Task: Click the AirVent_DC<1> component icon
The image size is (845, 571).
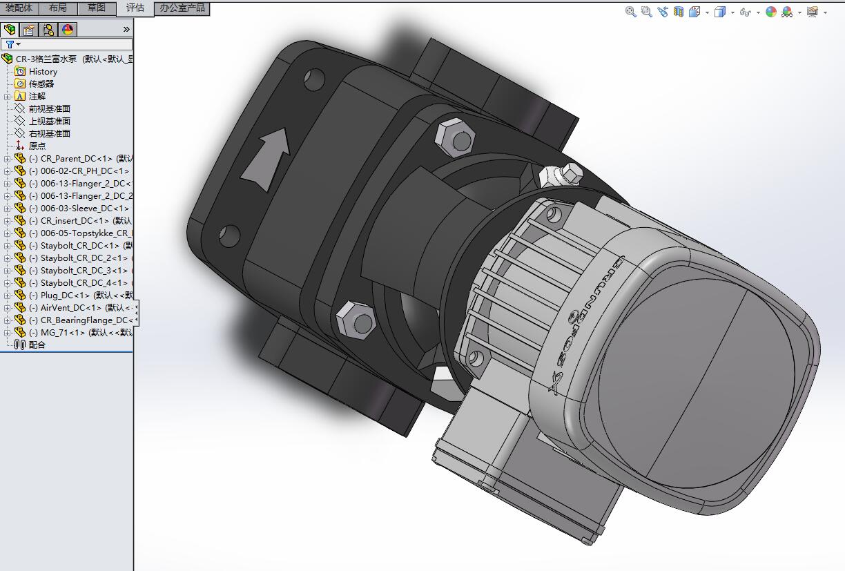Action: pyautogui.click(x=20, y=307)
